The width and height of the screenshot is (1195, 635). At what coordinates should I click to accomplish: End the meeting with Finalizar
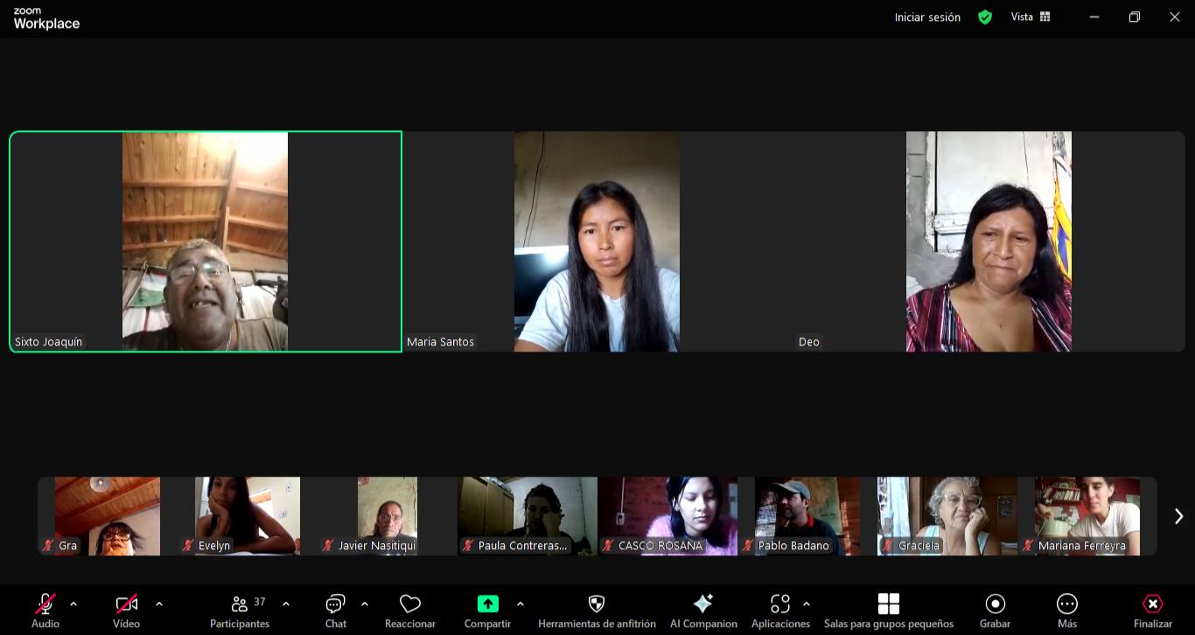click(x=1152, y=605)
